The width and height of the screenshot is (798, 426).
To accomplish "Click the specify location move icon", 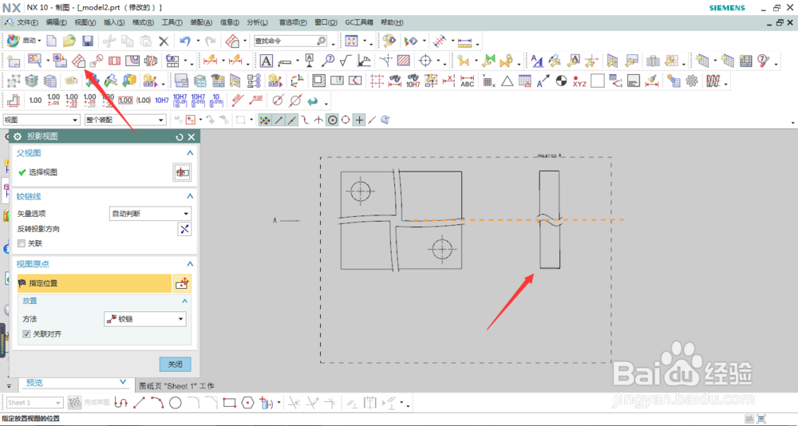I will [182, 283].
